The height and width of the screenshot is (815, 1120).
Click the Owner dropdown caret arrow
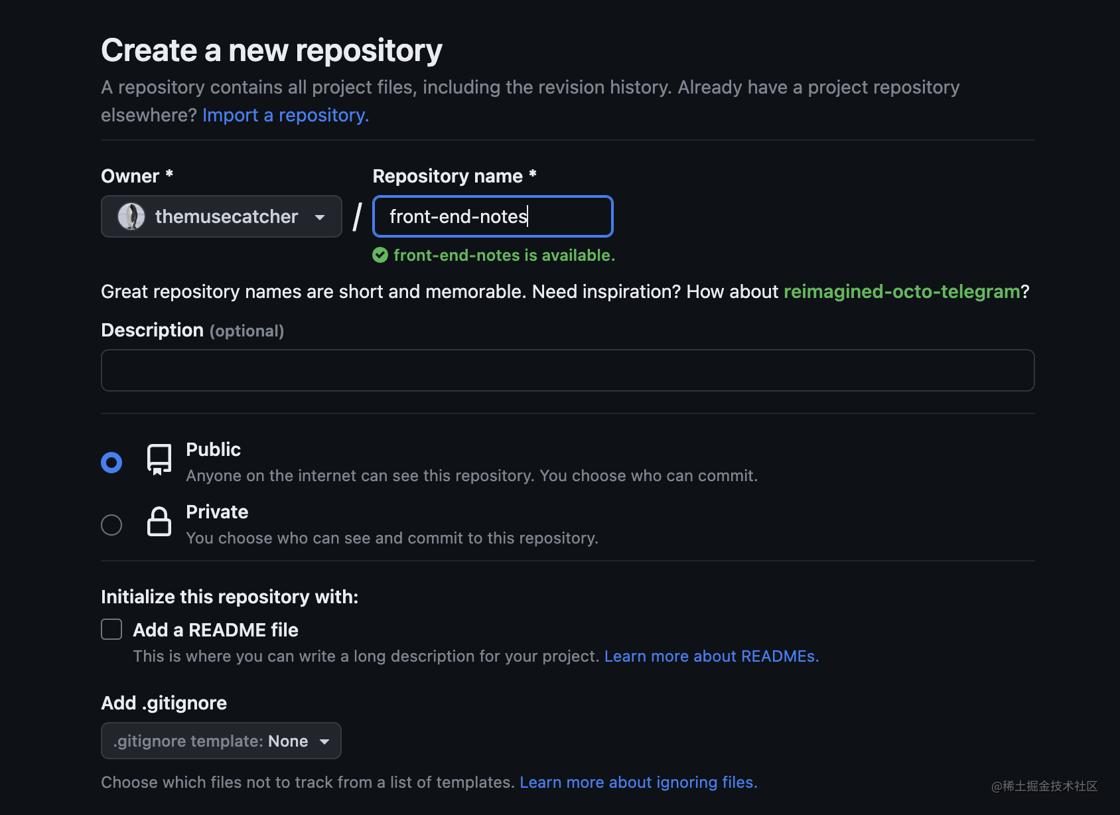coord(320,217)
